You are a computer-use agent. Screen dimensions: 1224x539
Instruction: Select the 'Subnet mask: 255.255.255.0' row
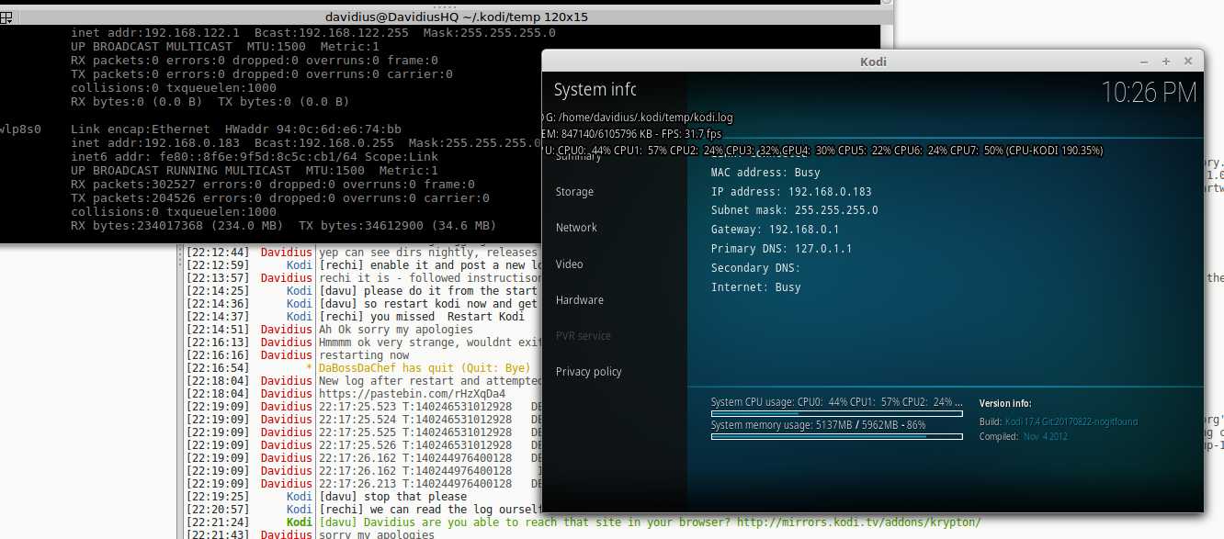794,210
